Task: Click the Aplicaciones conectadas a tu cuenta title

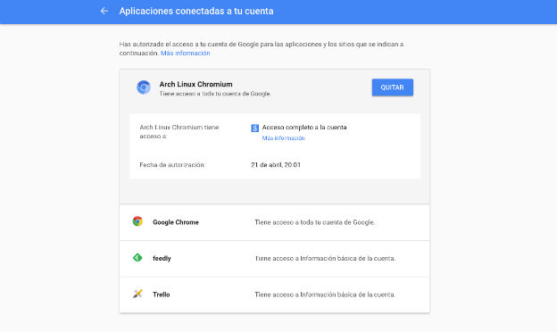Action: [x=196, y=11]
